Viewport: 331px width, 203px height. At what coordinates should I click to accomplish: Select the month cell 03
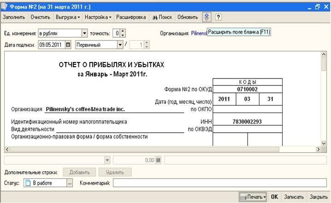click(x=247, y=99)
